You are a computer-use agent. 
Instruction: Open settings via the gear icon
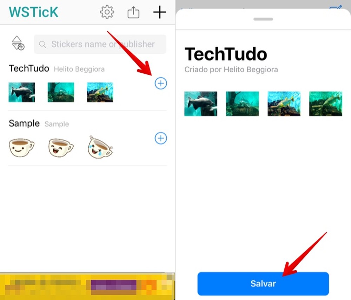107,12
